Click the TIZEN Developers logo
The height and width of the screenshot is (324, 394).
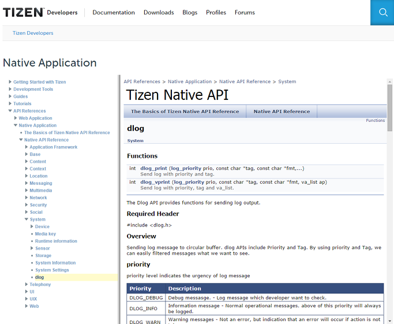(x=40, y=12)
